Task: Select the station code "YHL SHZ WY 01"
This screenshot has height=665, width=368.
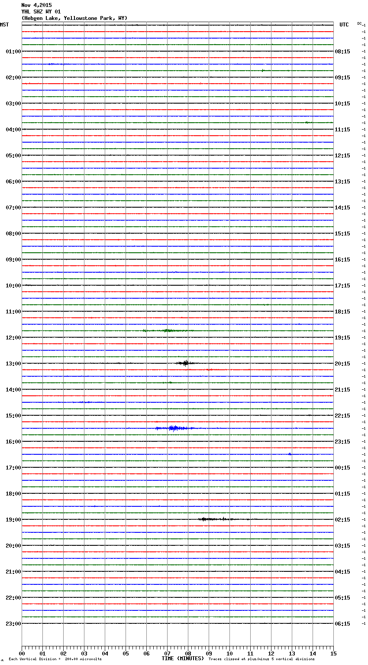Action: tap(41, 12)
